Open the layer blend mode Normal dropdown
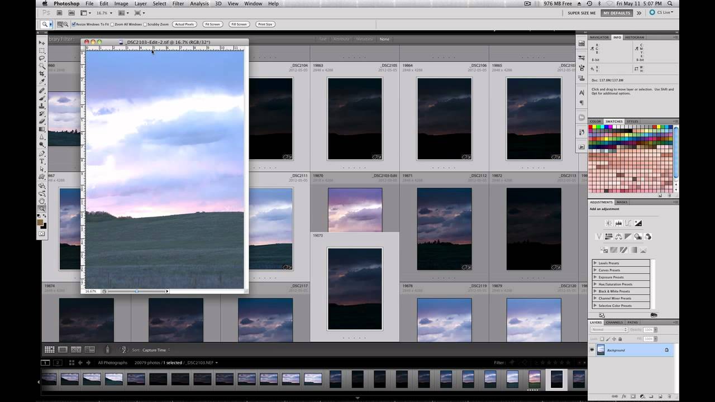 [609, 329]
